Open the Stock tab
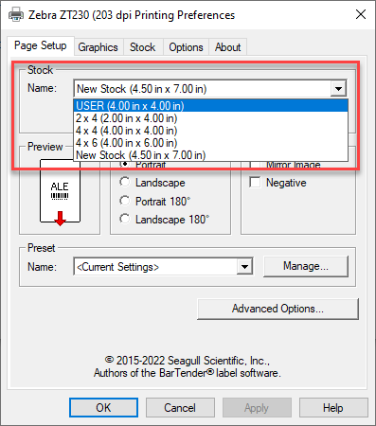 (x=143, y=47)
